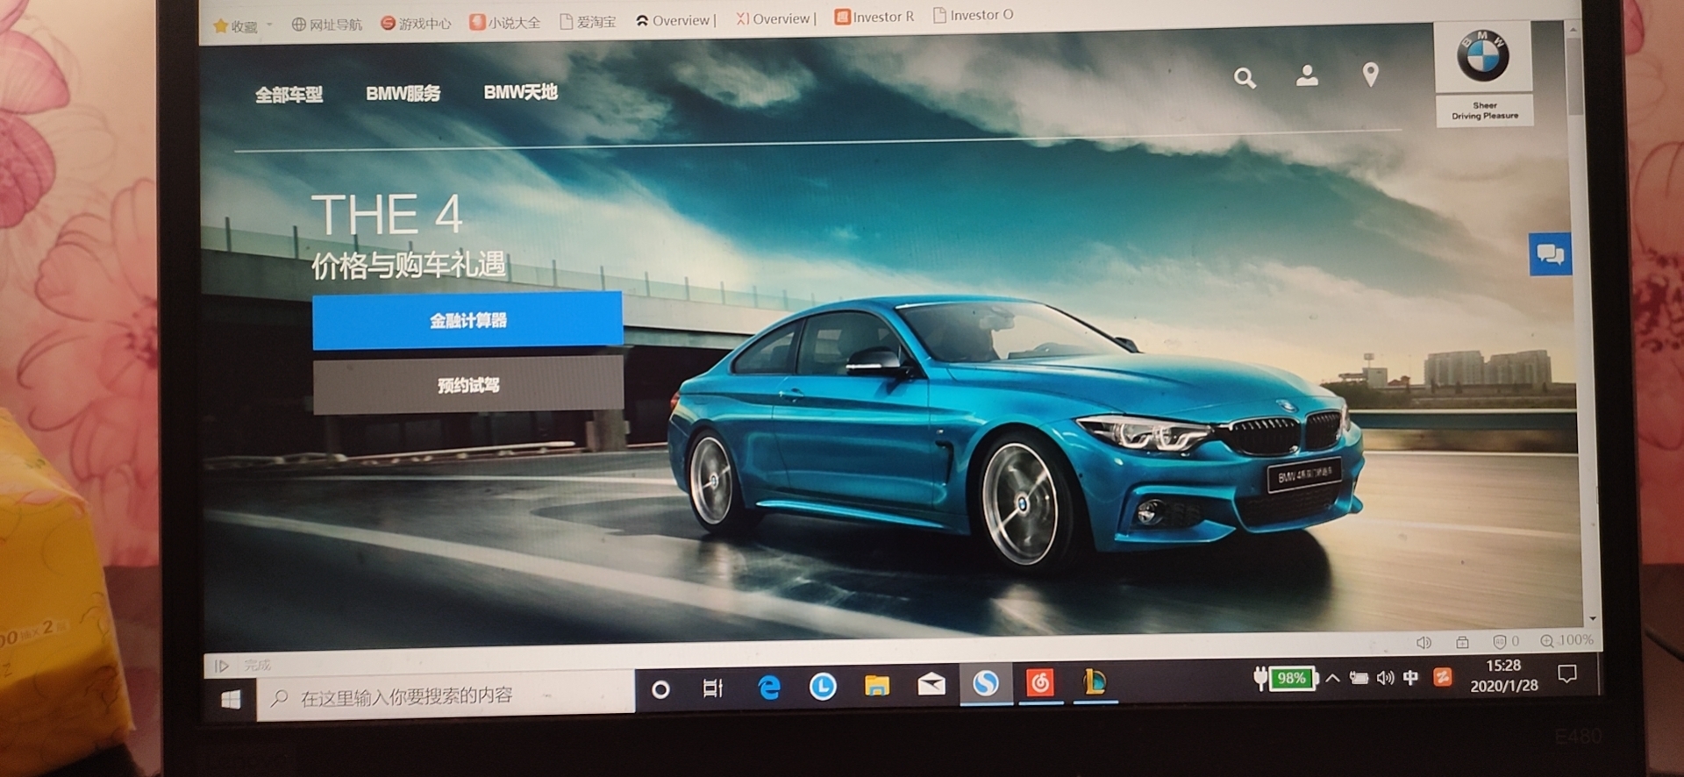Open the Mail app on taskbar

point(931,684)
